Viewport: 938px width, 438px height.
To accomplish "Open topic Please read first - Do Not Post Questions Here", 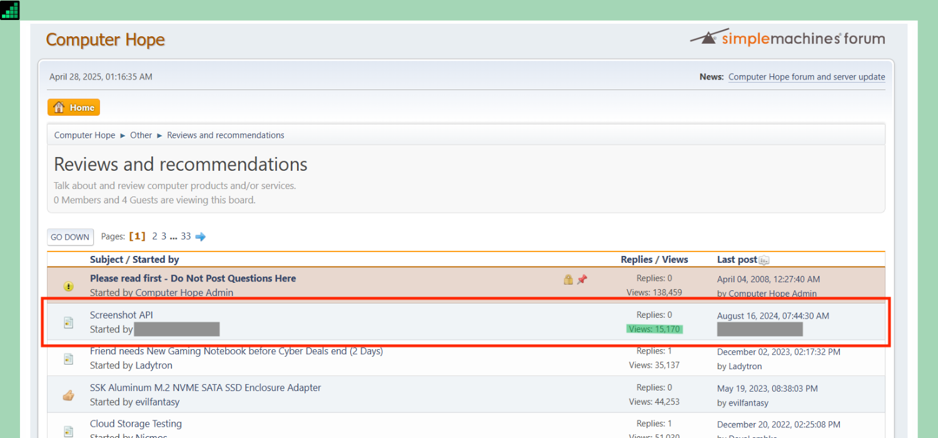I will pyautogui.click(x=193, y=278).
